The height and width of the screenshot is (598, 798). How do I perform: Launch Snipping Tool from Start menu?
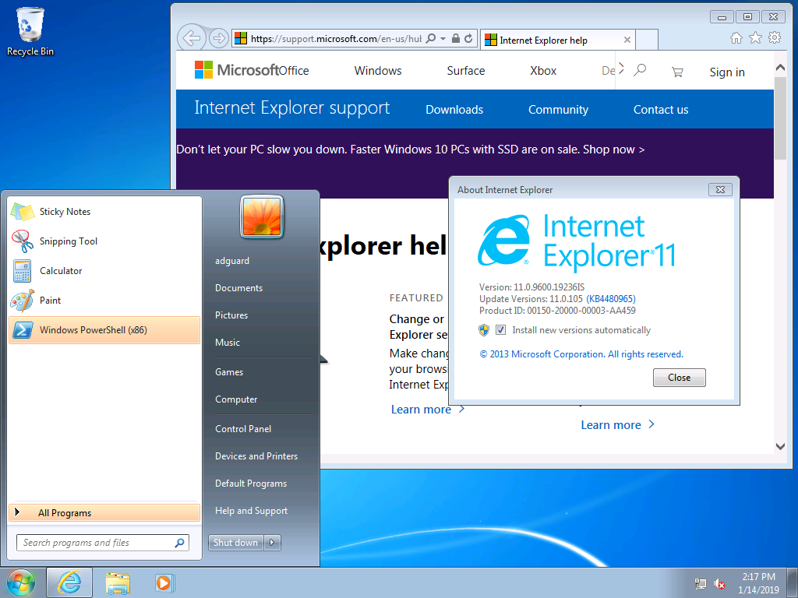(x=104, y=241)
